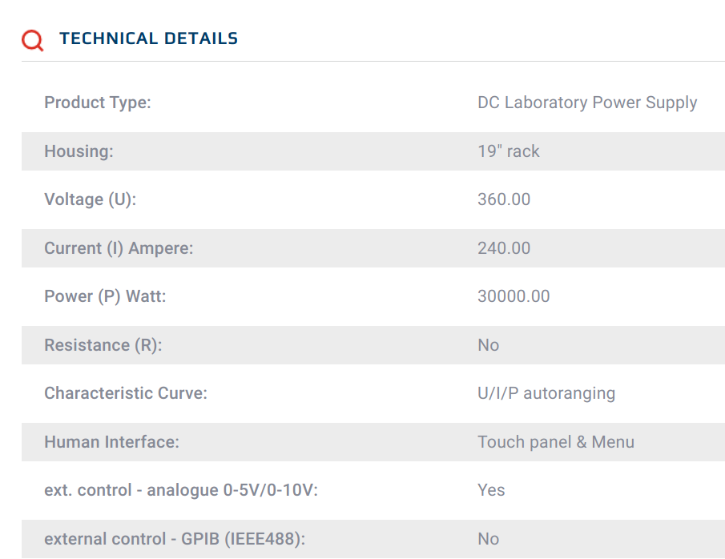Click the Resistance (R) label
This screenshot has width=725, height=559.
coord(103,345)
